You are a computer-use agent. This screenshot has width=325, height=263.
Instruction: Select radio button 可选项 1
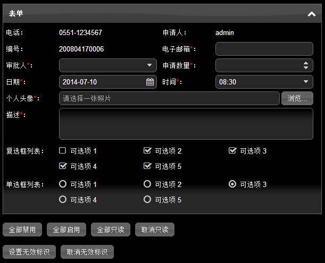63,184
